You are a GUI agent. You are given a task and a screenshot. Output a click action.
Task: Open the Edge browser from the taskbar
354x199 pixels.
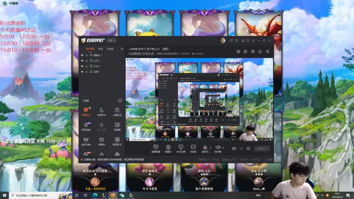tap(95, 195)
